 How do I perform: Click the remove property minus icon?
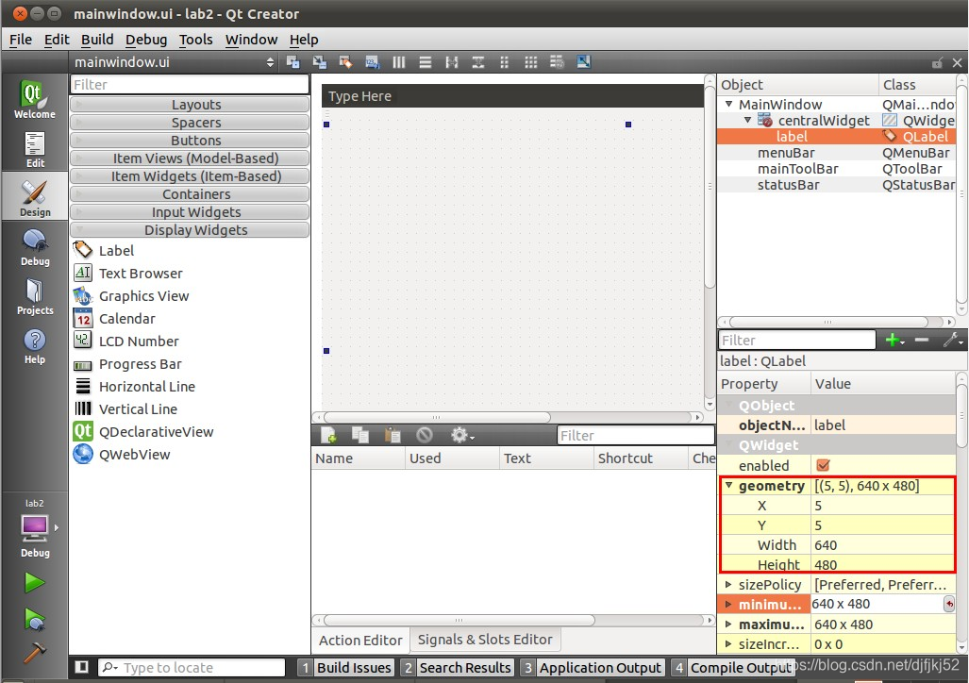tap(922, 340)
